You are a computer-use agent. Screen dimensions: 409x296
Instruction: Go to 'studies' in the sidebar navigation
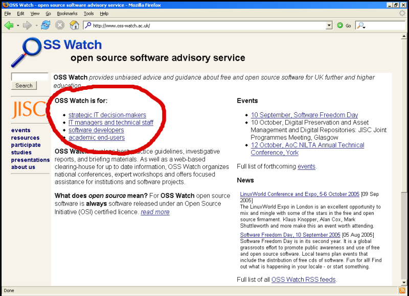tap(21, 153)
